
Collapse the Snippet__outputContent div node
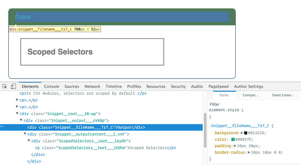click(25, 134)
